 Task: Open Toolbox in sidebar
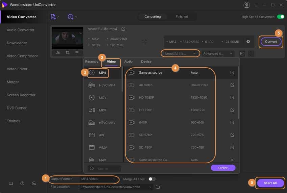tap(14, 121)
